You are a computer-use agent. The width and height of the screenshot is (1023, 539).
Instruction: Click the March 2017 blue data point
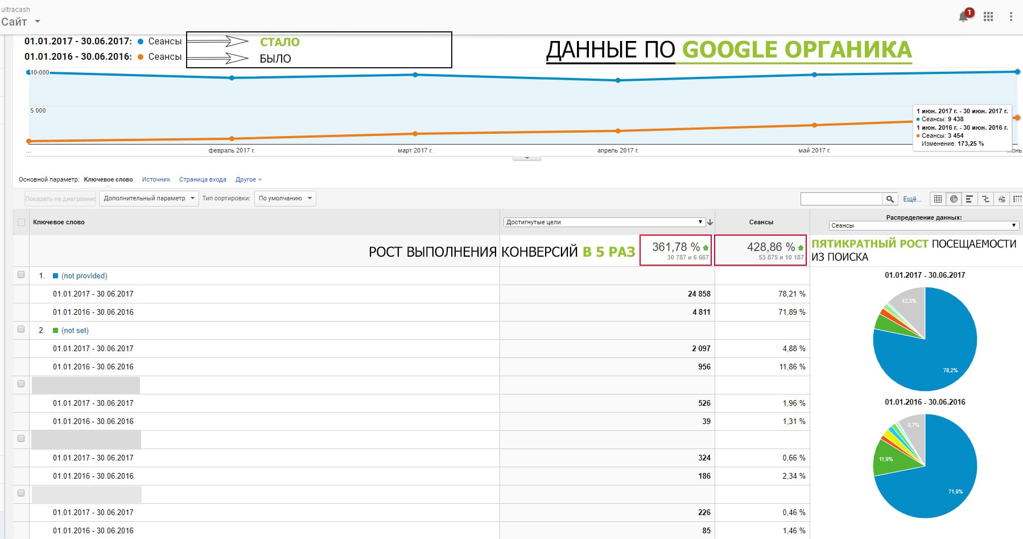(x=415, y=75)
